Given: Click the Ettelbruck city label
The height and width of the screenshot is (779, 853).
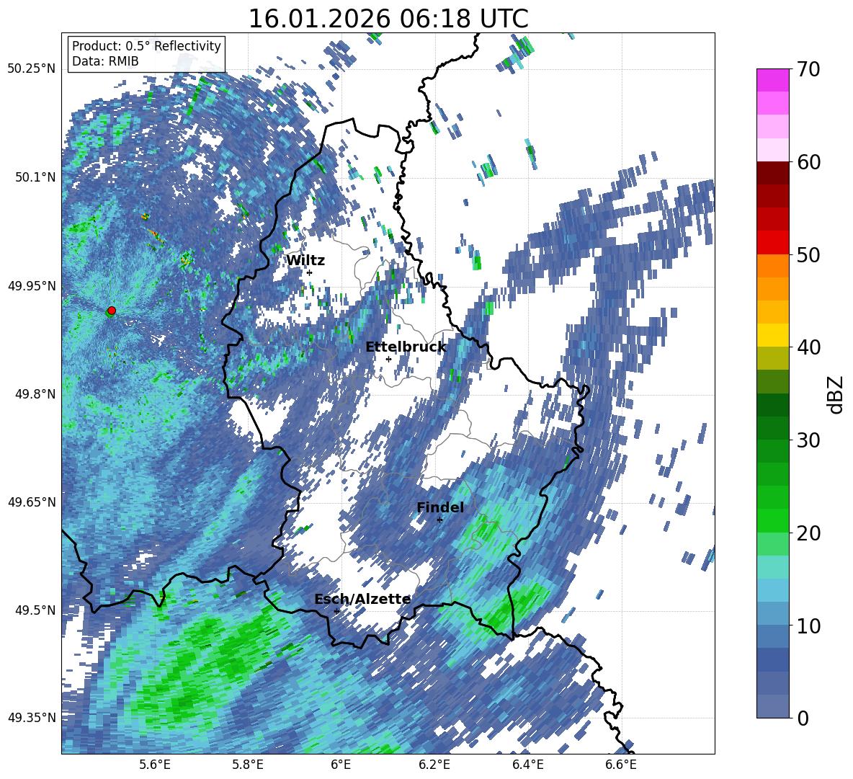Looking at the screenshot, I should [406, 347].
